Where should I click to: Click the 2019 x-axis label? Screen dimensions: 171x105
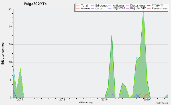coord(105,99)
